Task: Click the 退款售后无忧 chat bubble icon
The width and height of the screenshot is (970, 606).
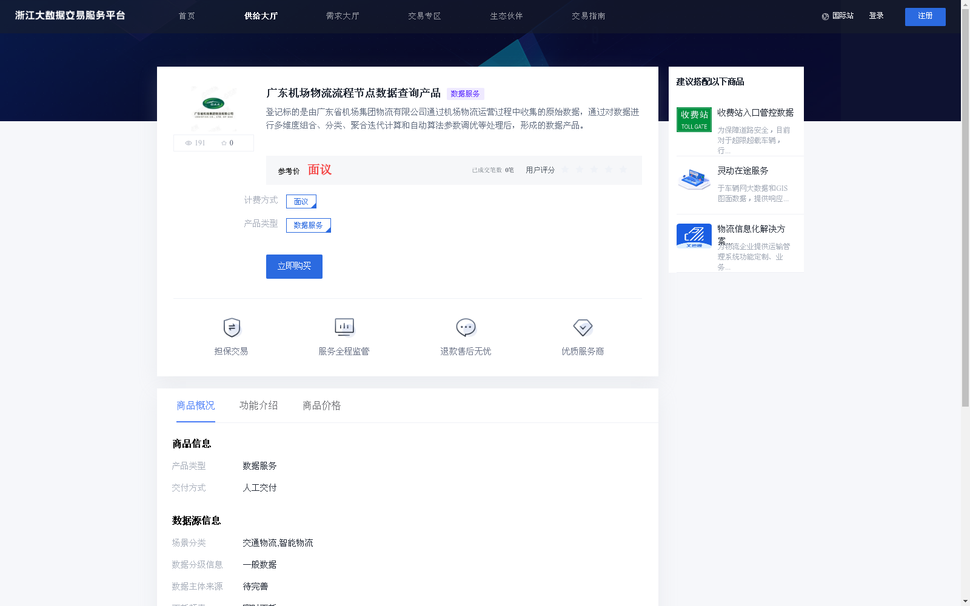Action: point(466,327)
